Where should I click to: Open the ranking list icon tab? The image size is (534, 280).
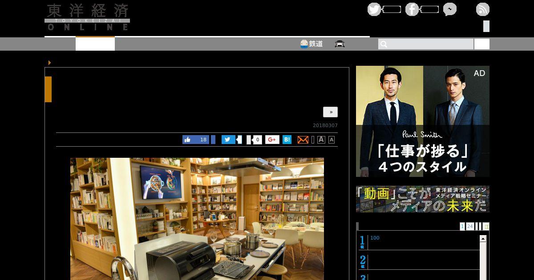[x=486, y=226]
